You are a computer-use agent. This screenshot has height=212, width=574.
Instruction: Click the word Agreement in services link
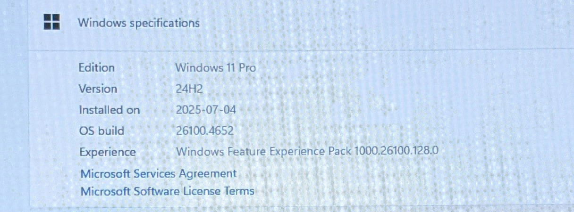pyautogui.click(x=208, y=174)
